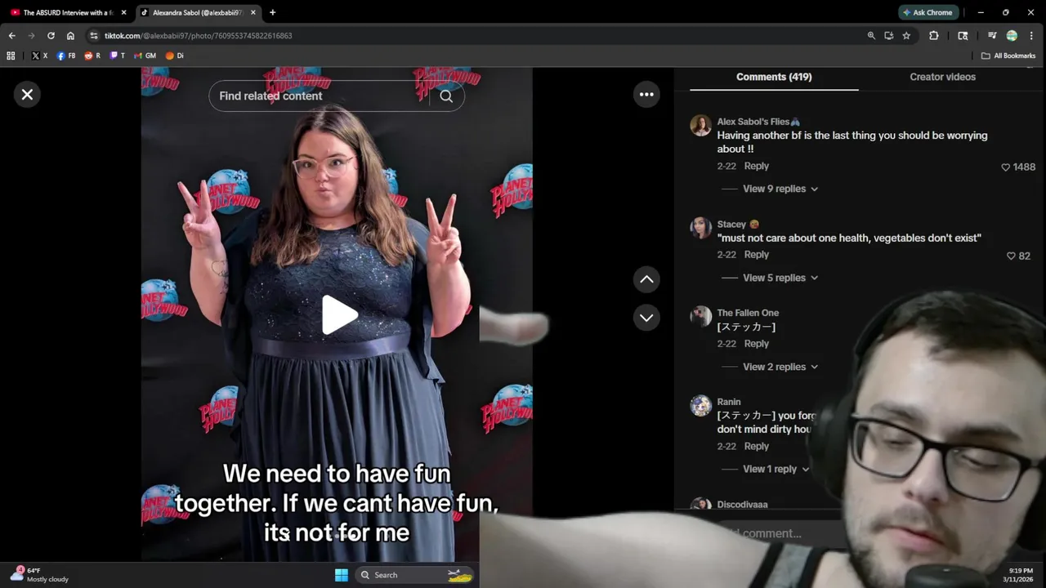Go back in browser history
Screen dimensions: 1046x588
(11, 36)
